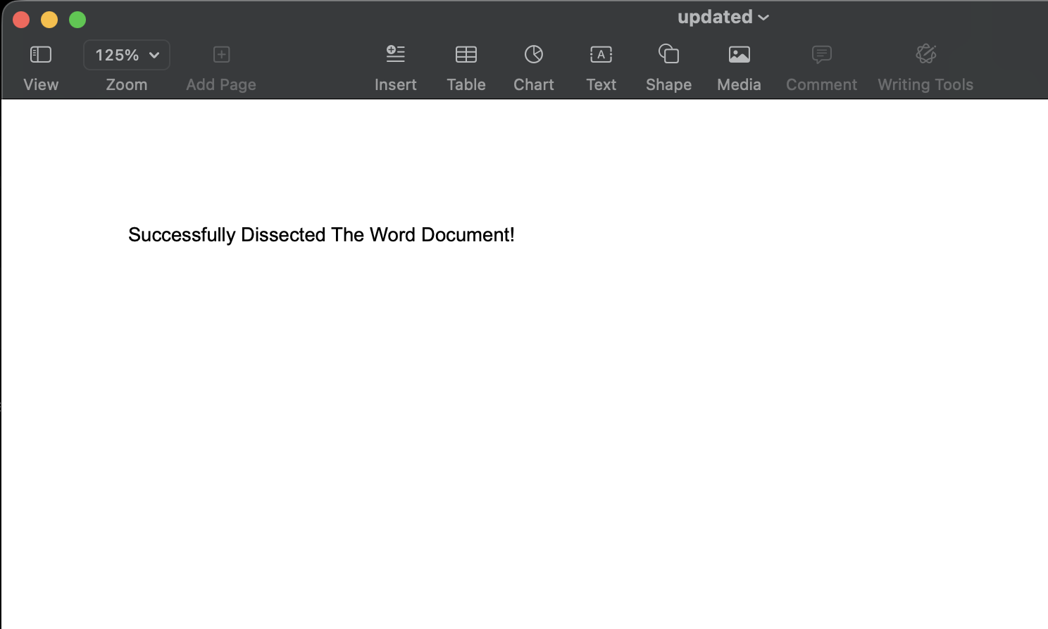Click on the word 'Document!' in the text
Viewport: 1048px width, 629px height.
[468, 235]
